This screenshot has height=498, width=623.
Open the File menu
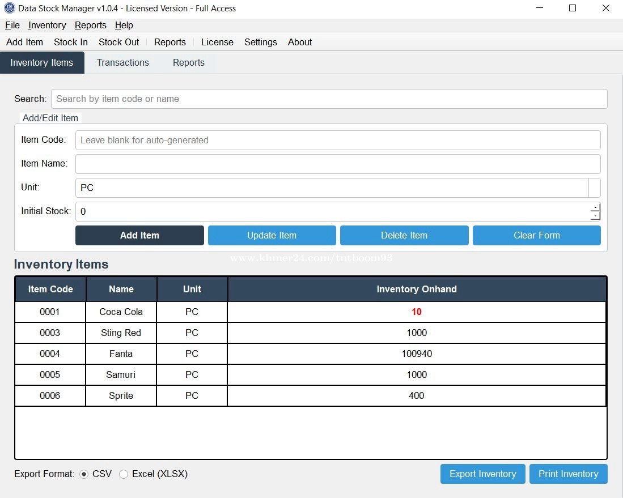(x=12, y=25)
